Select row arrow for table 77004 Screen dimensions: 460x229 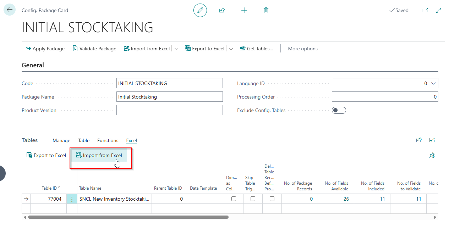(x=26, y=199)
